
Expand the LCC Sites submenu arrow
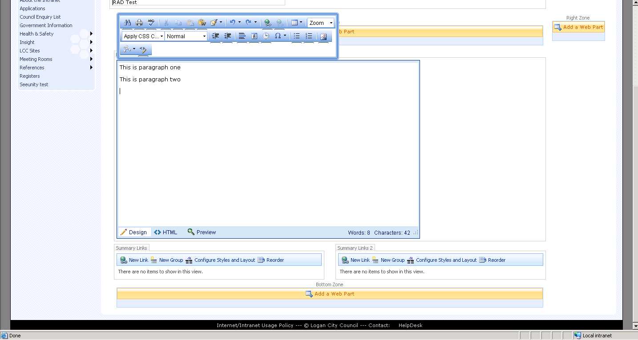91,51
